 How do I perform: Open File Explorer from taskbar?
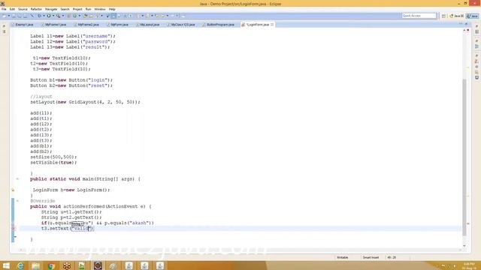[36, 265]
